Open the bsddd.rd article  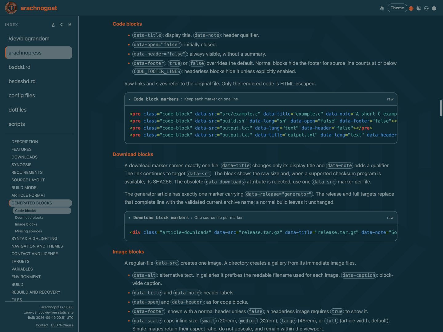pyautogui.click(x=39, y=67)
